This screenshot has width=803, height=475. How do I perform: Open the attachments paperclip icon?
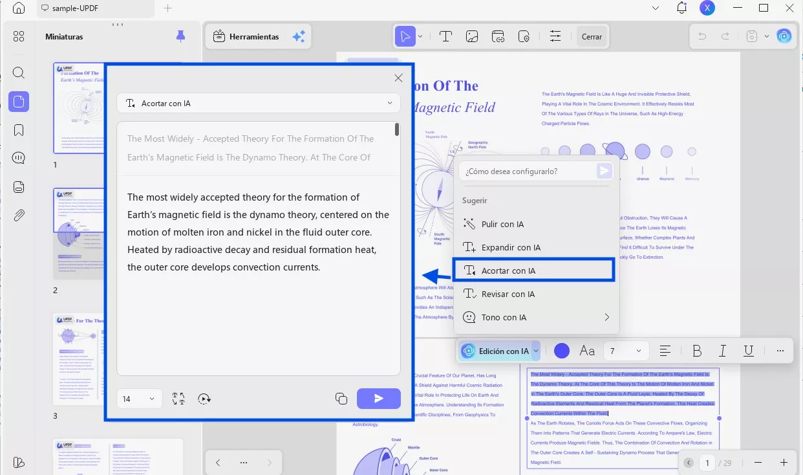[x=19, y=215]
